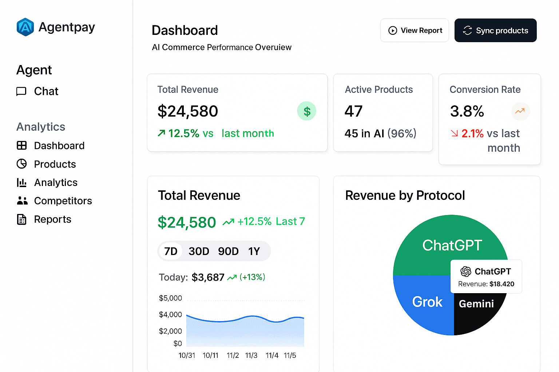Click the Agentpay hexagon logo icon
The width and height of the screenshot is (559, 372).
(25, 27)
